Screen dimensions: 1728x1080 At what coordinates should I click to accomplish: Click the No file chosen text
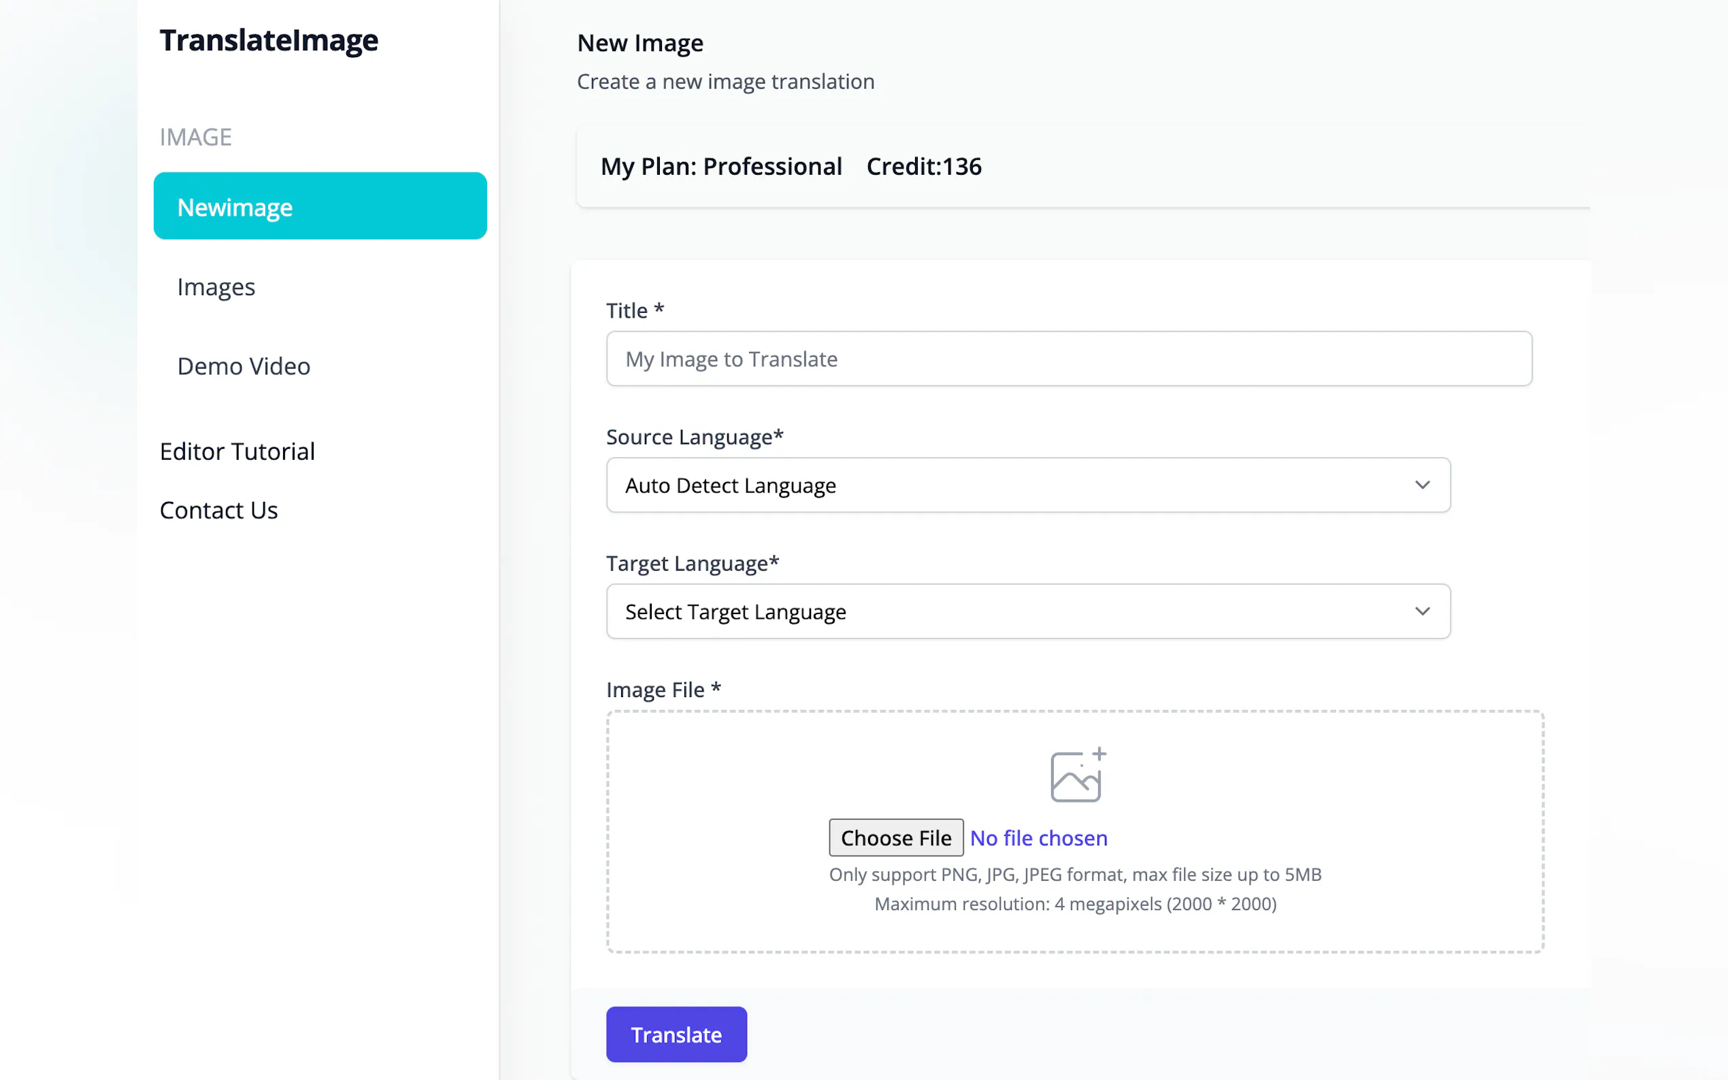tap(1038, 838)
